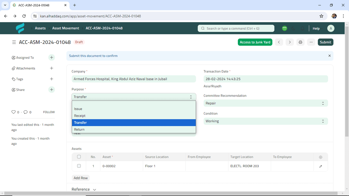Go to Assets breadcrumb
This screenshot has height=196, width=349.
pyautogui.click(x=40, y=28)
